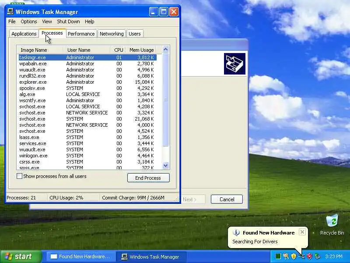Viewport: 350px width, 263px height.
Task: Click the green CPU meter tray icon
Action: 278,256
